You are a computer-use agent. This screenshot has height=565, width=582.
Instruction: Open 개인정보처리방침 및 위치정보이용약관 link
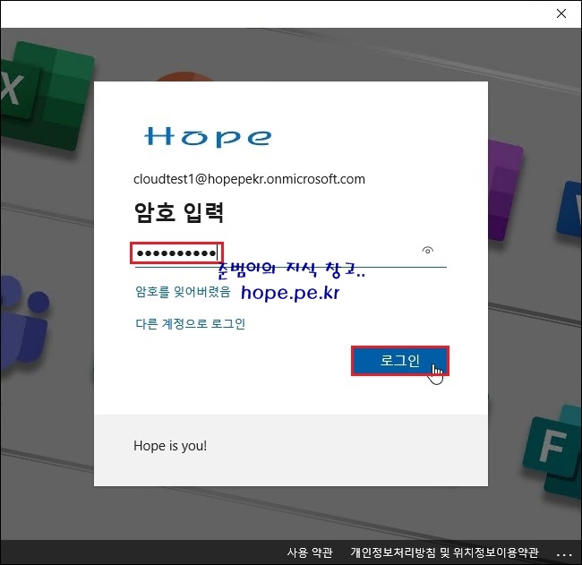(444, 552)
